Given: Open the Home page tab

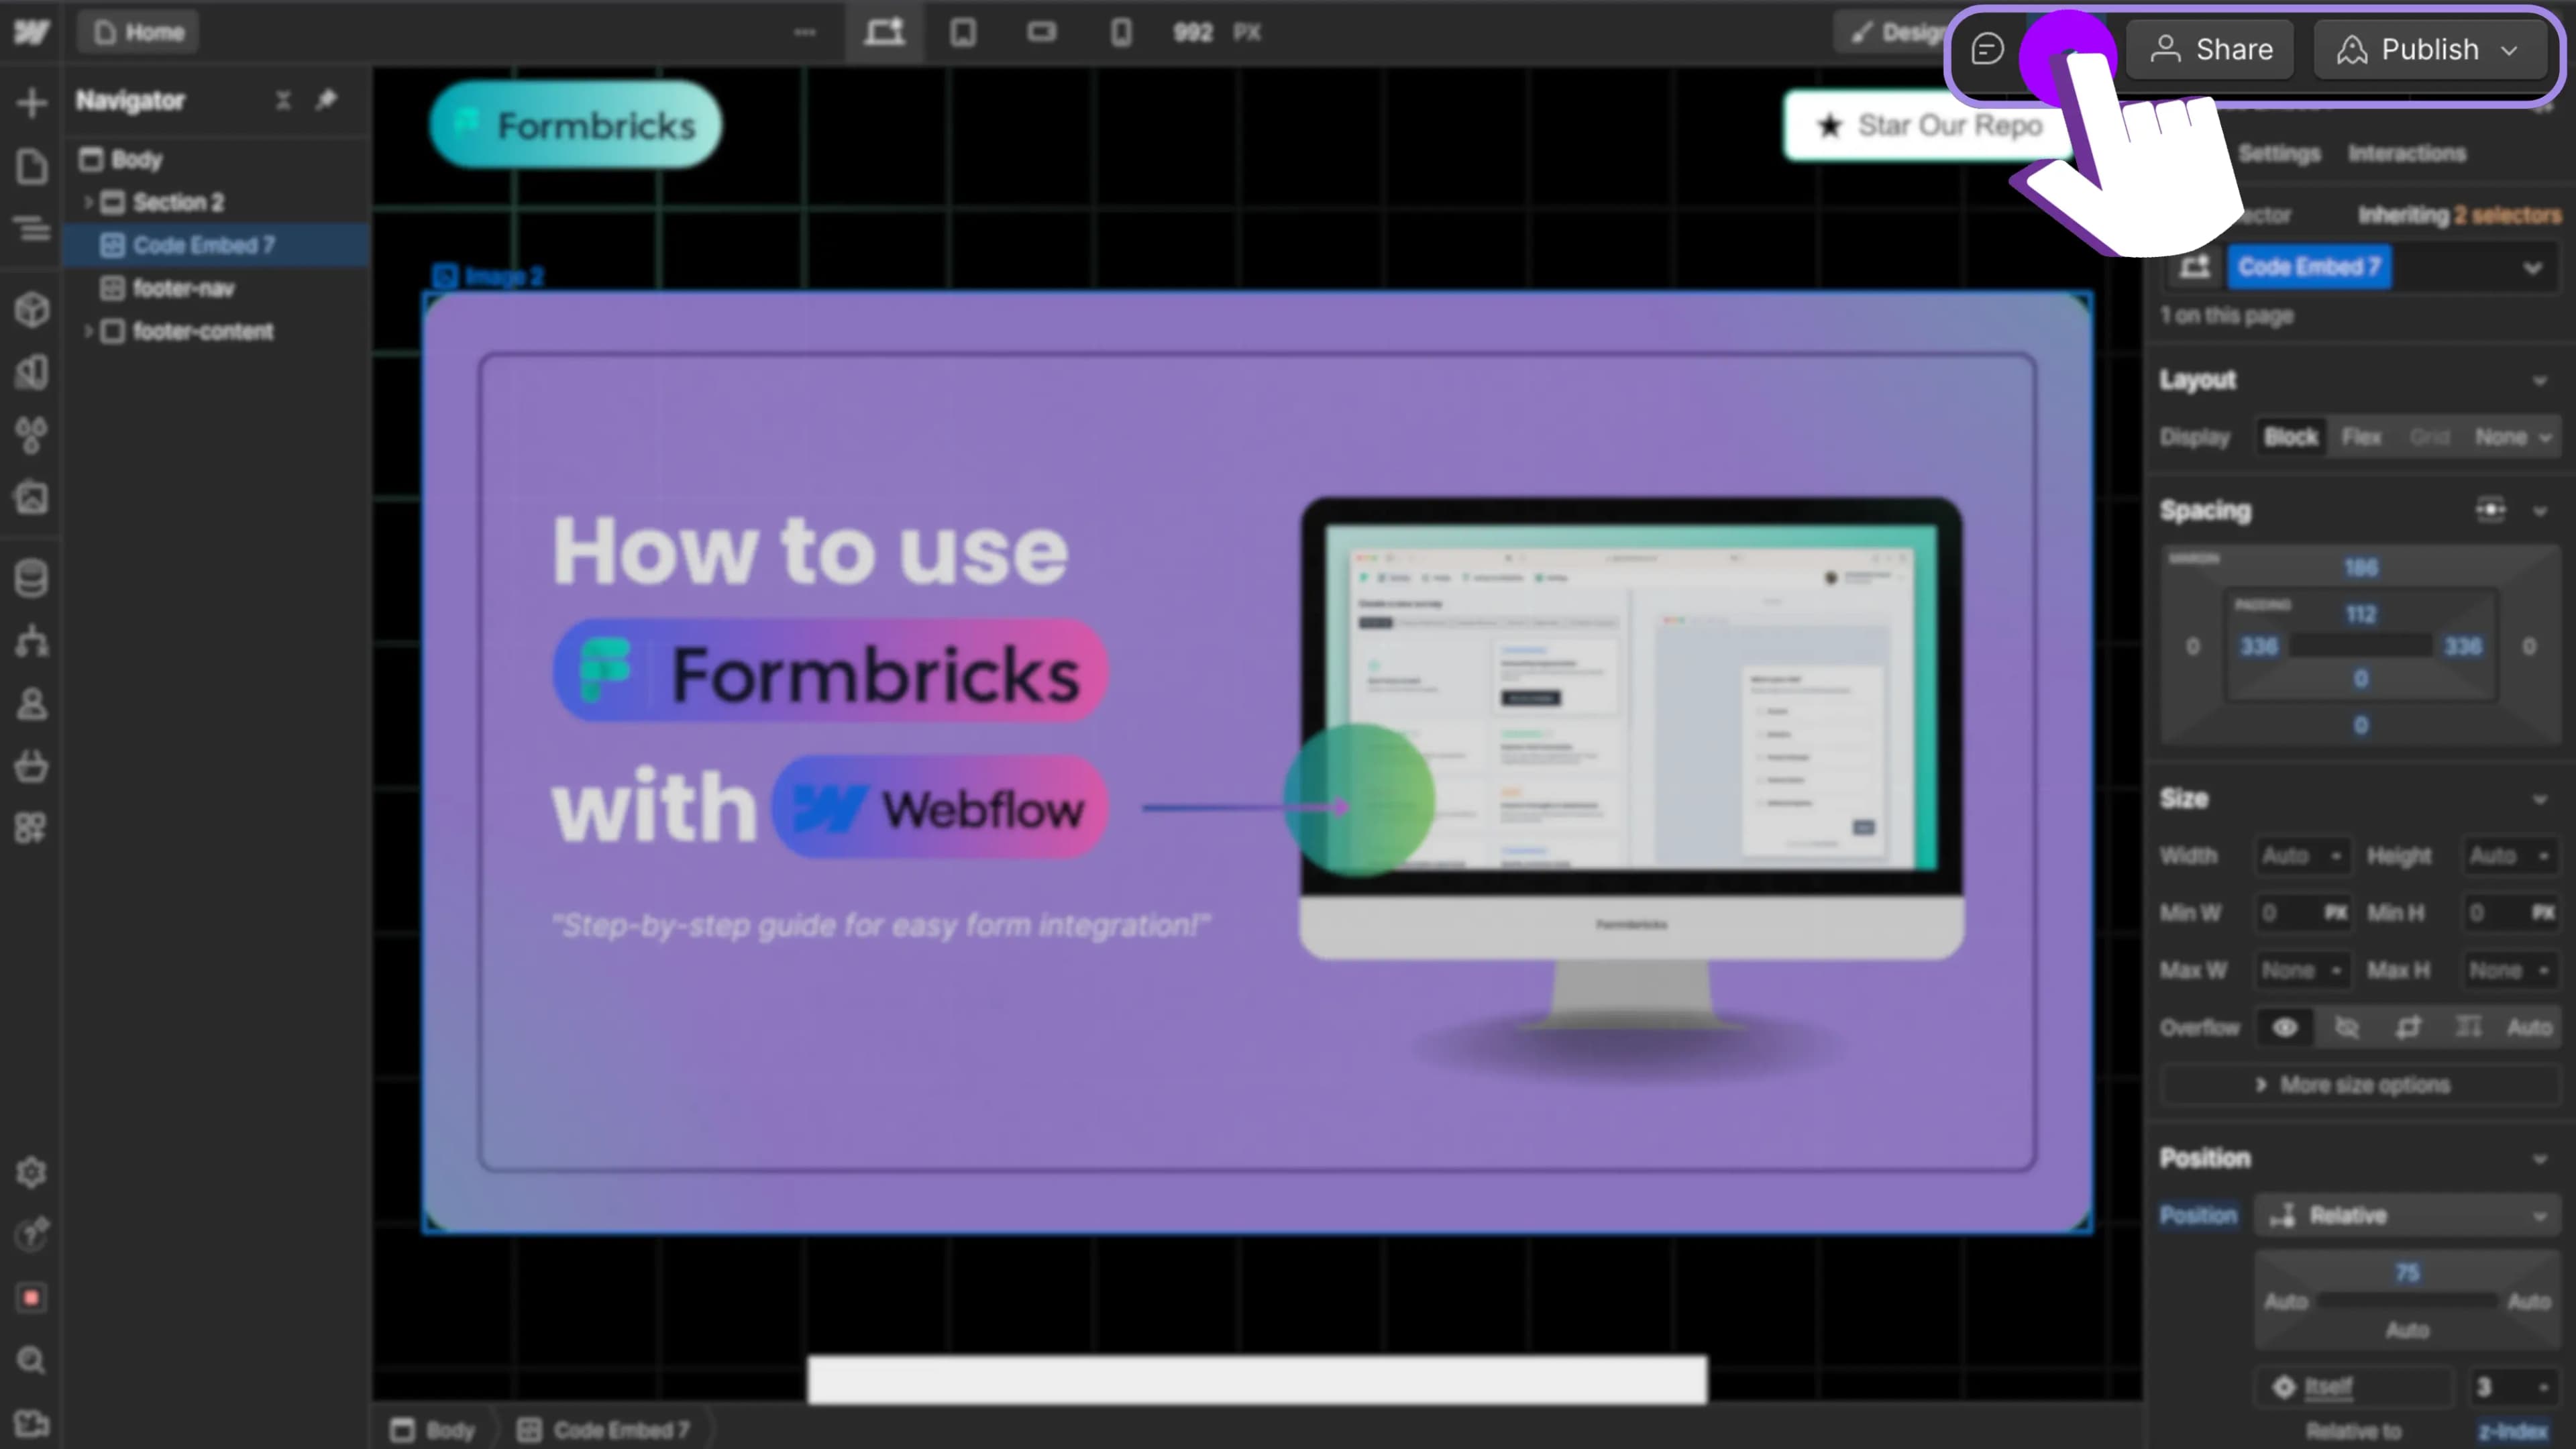Looking at the screenshot, I should [139, 32].
